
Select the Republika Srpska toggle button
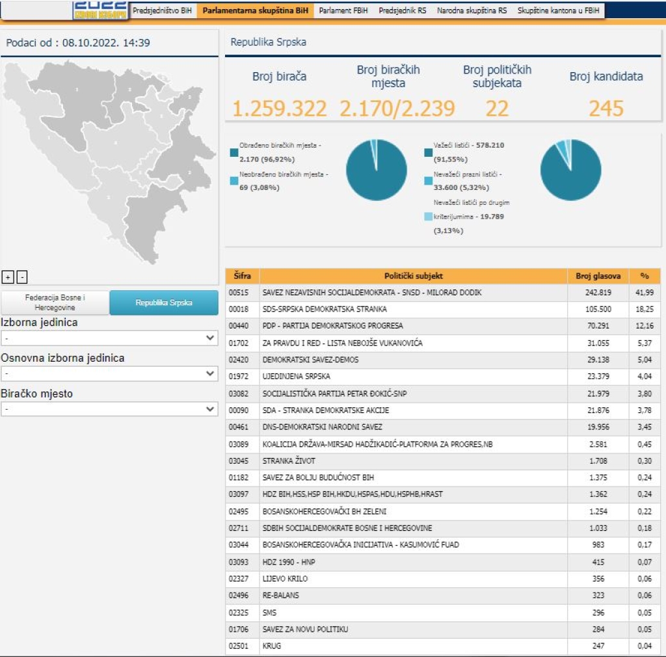(x=164, y=302)
